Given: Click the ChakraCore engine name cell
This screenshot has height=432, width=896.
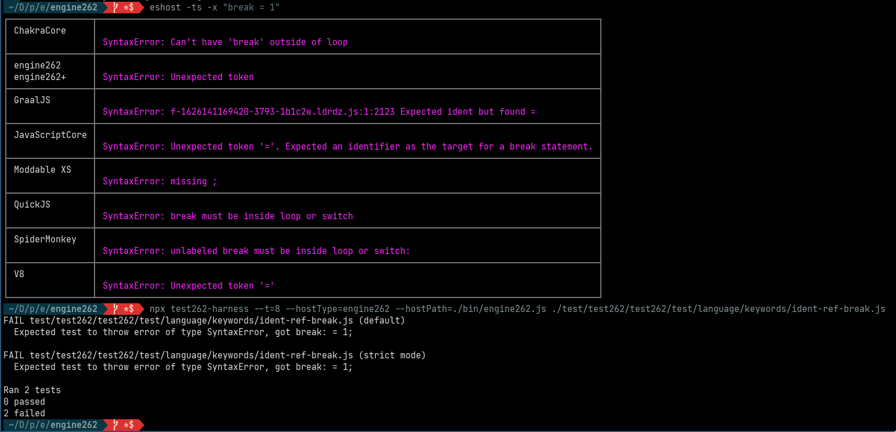Looking at the screenshot, I should pos(50,37).
